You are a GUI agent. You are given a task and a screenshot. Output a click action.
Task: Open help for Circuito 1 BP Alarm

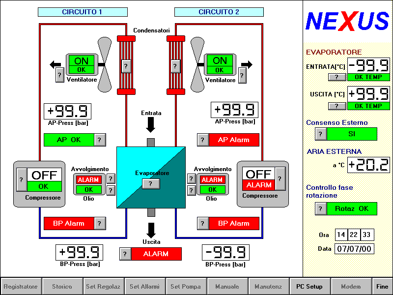point(100,223)
